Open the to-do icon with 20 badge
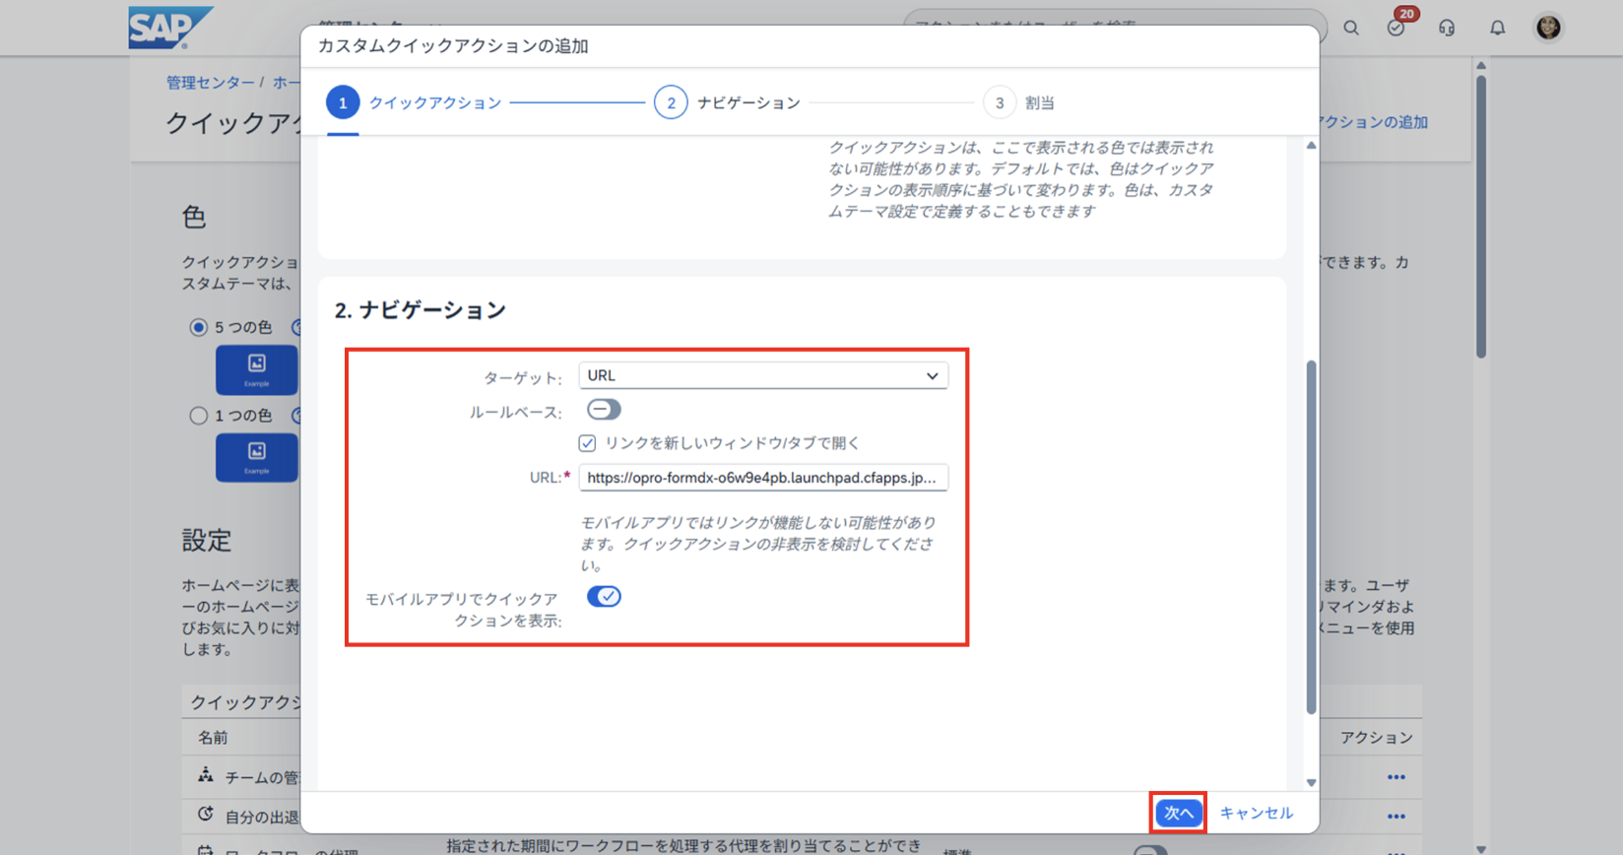 tap(1396, 28)
